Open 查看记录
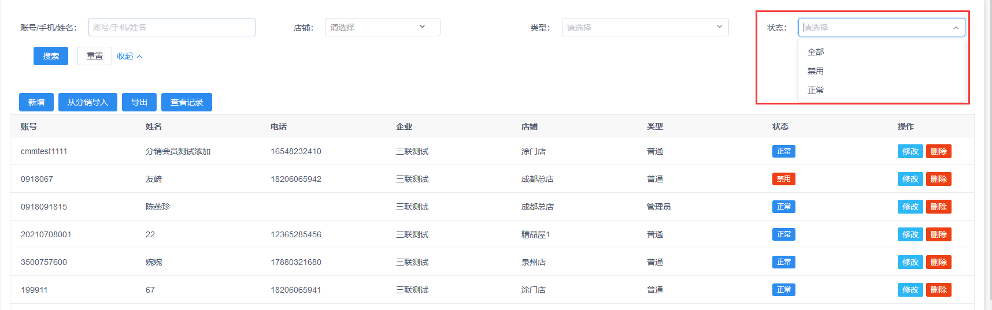The image size is (992, 310). 187,102
